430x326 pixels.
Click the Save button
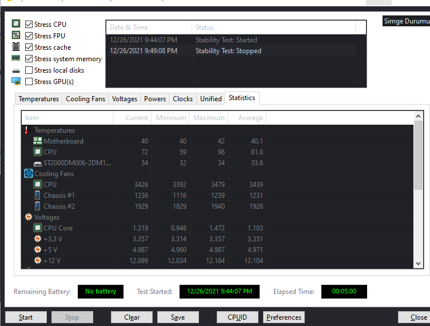(x=178, y=317)
